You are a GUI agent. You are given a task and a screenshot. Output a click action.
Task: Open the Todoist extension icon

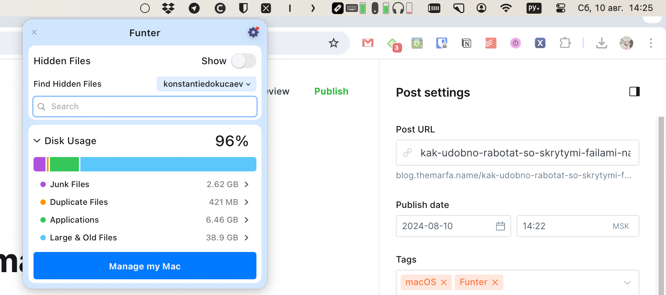coord(491,43)
